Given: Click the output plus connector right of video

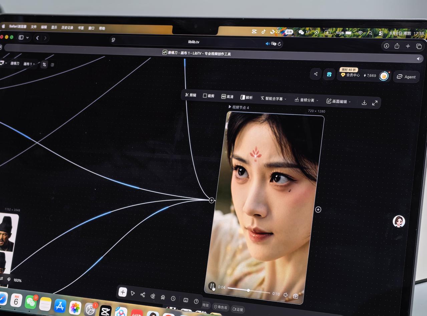Looking at the screenshot, I should [x=318, y=210].
